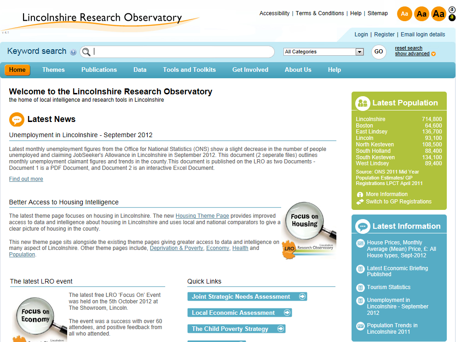Open the Themes menu
Screen dimensions: 456x342
(x=53, y=70)
